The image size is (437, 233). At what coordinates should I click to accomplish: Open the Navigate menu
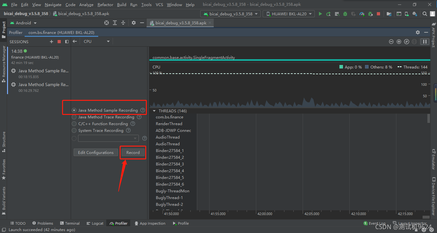coord(53,5)
